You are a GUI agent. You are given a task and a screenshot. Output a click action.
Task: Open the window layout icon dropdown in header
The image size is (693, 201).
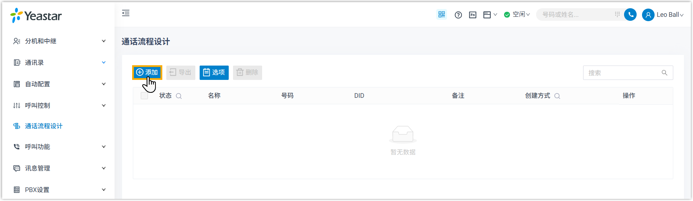pyautogui.click(x=490, y=15)
